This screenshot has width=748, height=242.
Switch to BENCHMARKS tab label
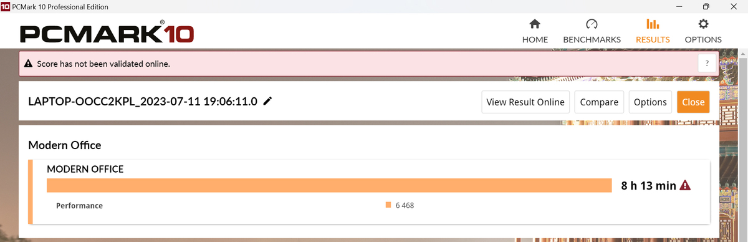[592, 39]
